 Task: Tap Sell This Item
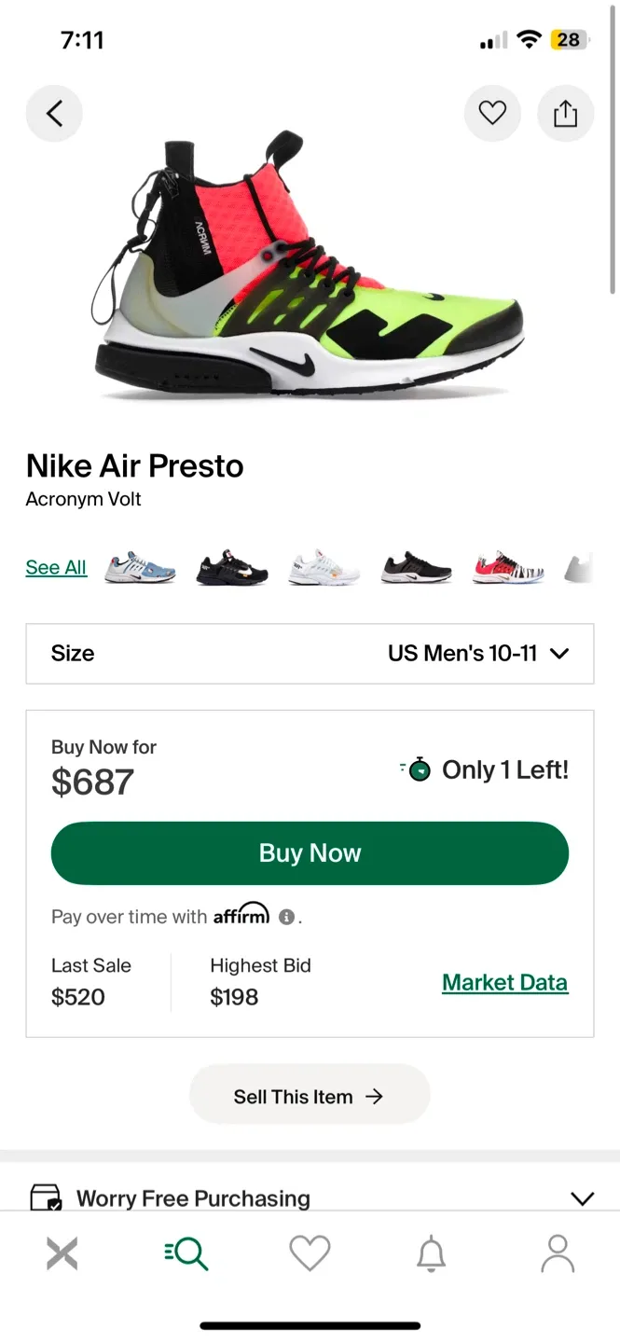pyautogui.click(x=310, y=1094)
